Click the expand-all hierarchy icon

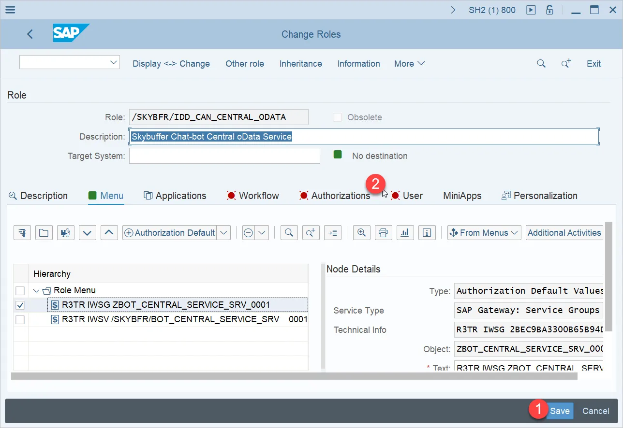pos(22,232)
